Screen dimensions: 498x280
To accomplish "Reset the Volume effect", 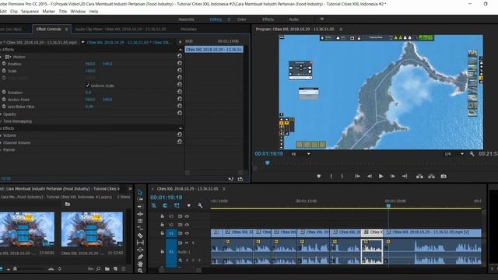I will point(180,135).
